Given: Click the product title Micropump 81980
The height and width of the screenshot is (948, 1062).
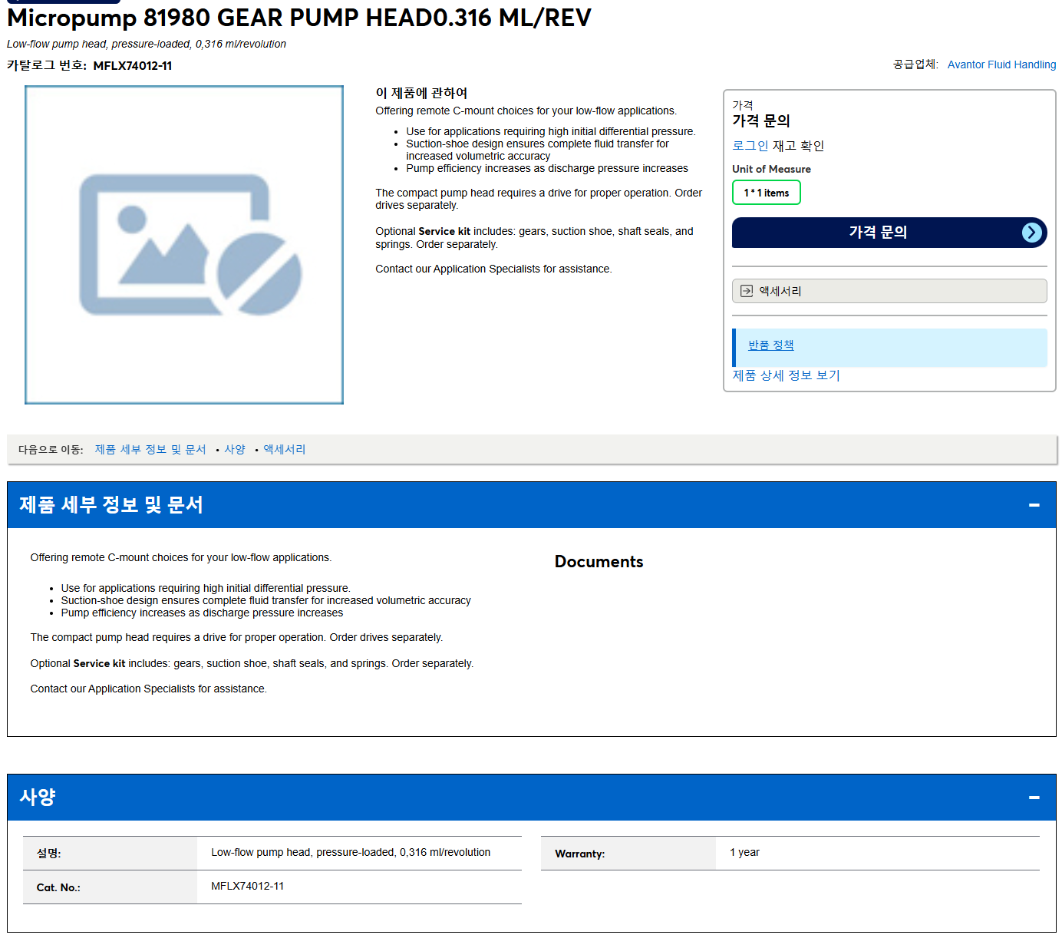Looking at the screenshot, I should pos(299,18).
